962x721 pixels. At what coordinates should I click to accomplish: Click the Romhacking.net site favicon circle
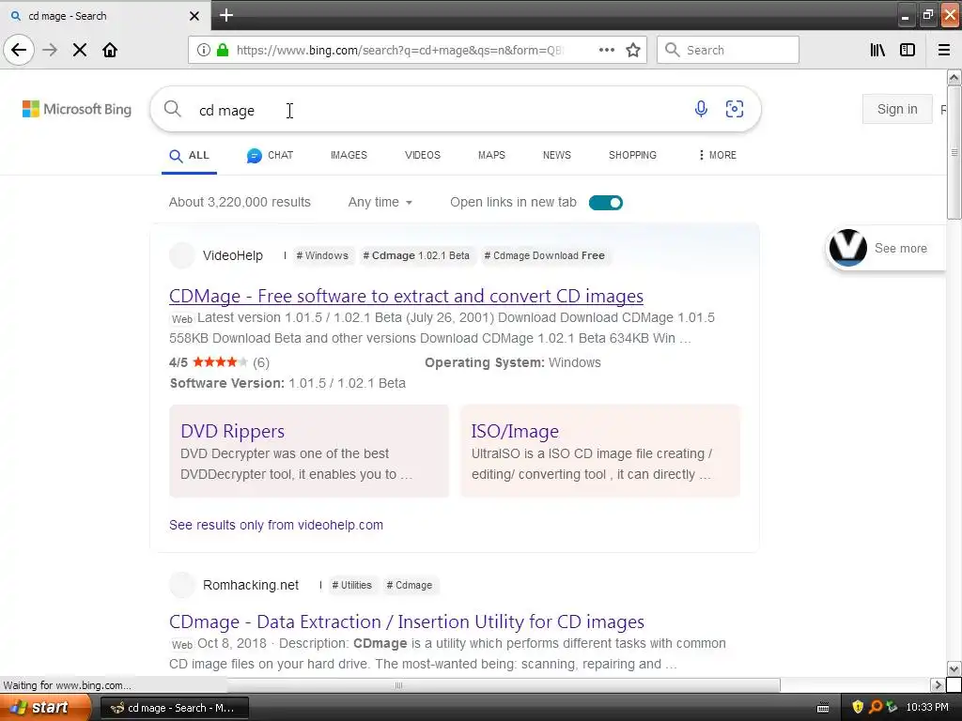click(x=181, y=585)
